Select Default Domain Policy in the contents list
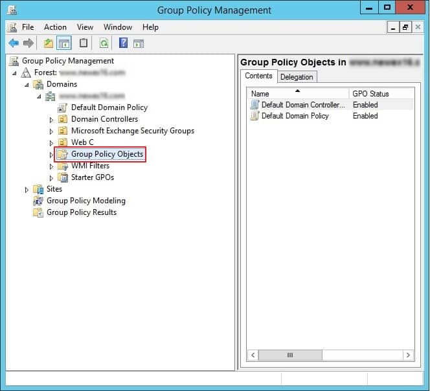 (295, 116)
